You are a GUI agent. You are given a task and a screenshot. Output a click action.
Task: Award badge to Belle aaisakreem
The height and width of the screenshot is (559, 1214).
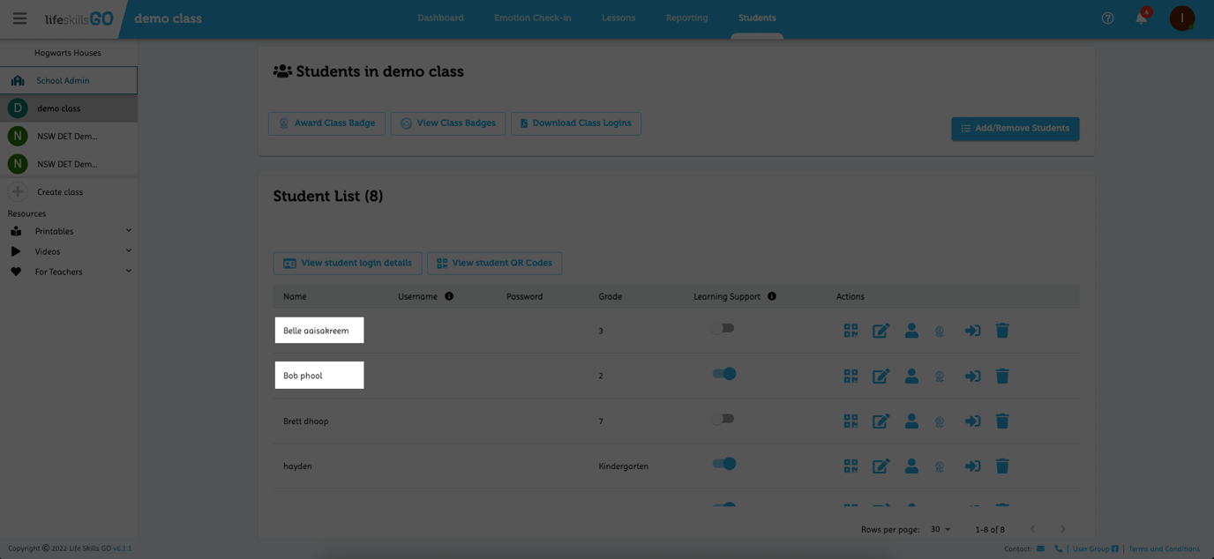[940, 332]
